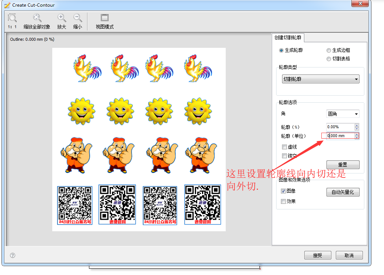Click the 轮廓 (%) input field showing 0.00%

tap(340, 127)
